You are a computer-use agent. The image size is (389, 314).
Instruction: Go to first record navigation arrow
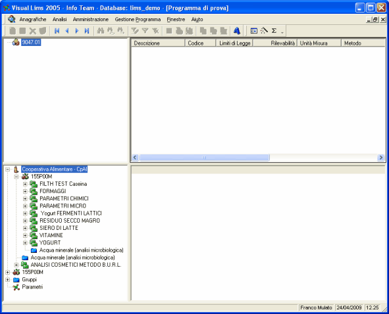tap(57, 31)
